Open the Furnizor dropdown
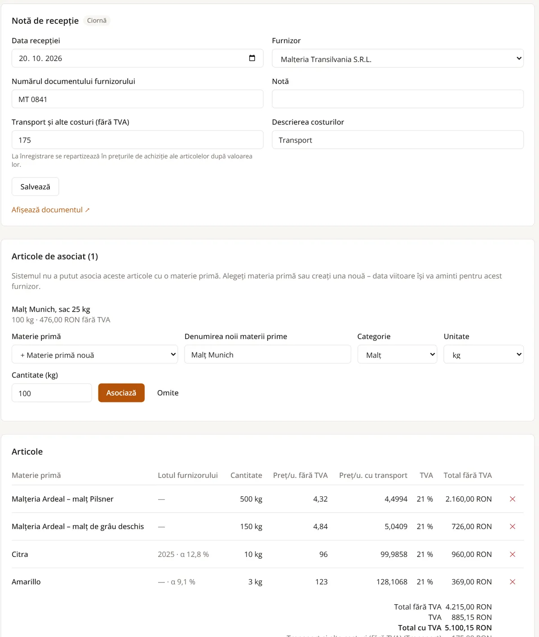Screen dimensions: 539x637 [x=398, y=58]
